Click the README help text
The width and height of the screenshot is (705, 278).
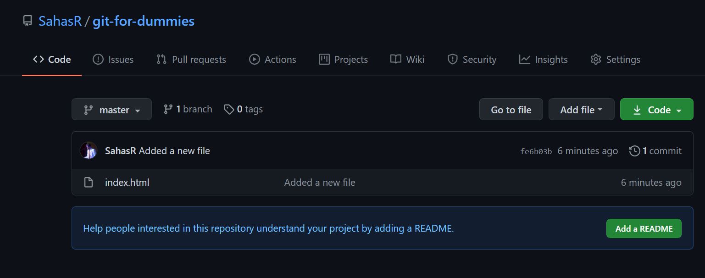(x=268, y=228)
